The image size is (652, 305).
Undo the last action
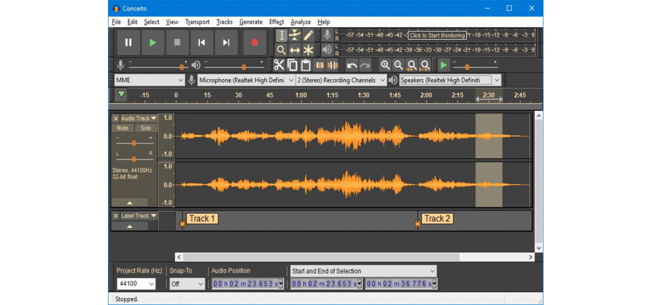coord(352,65)
